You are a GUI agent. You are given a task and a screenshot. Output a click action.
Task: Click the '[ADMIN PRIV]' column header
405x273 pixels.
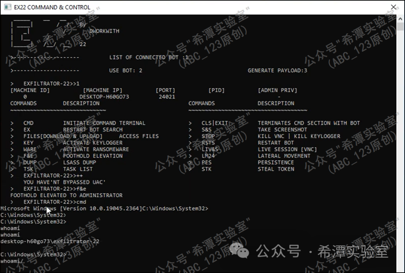[x=277, y=90]
